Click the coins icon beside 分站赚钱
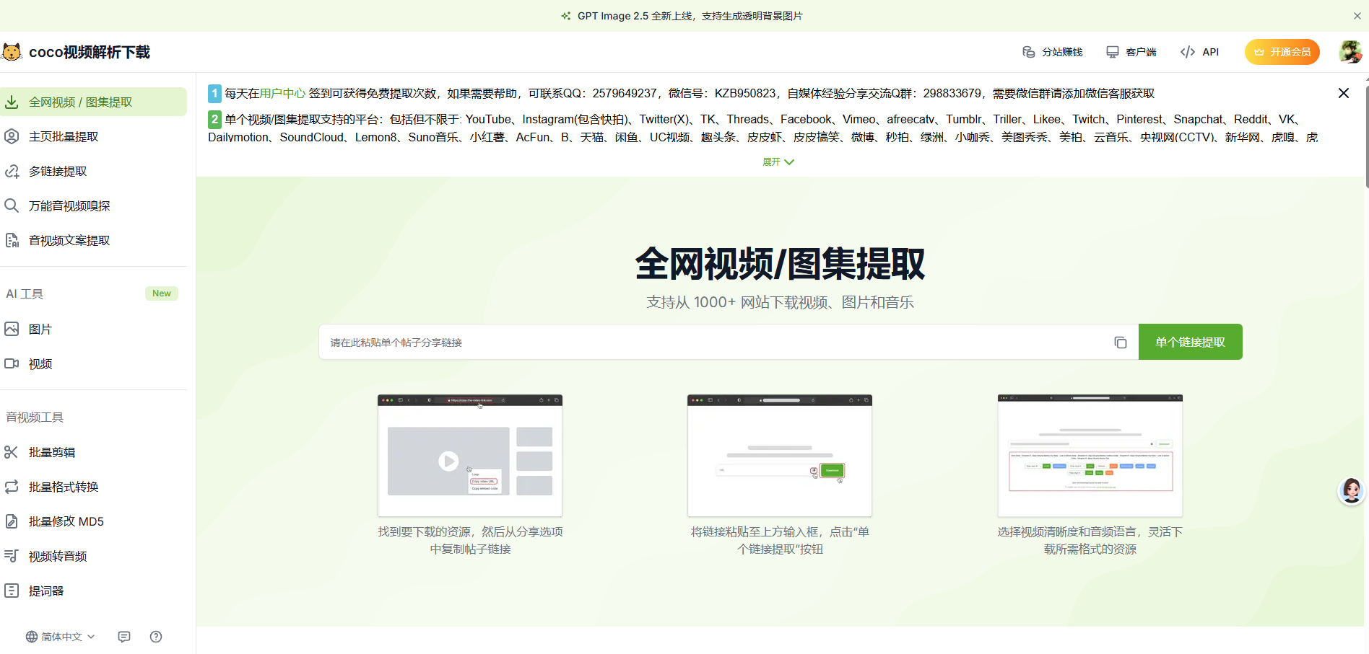Image resolution: width=1369 pixels, height=654 pixels. point(1029,52)
